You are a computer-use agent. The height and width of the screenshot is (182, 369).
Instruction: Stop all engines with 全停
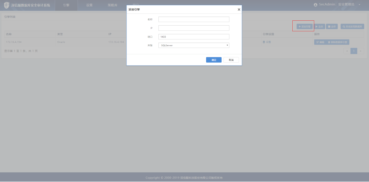tap(332, 26)
